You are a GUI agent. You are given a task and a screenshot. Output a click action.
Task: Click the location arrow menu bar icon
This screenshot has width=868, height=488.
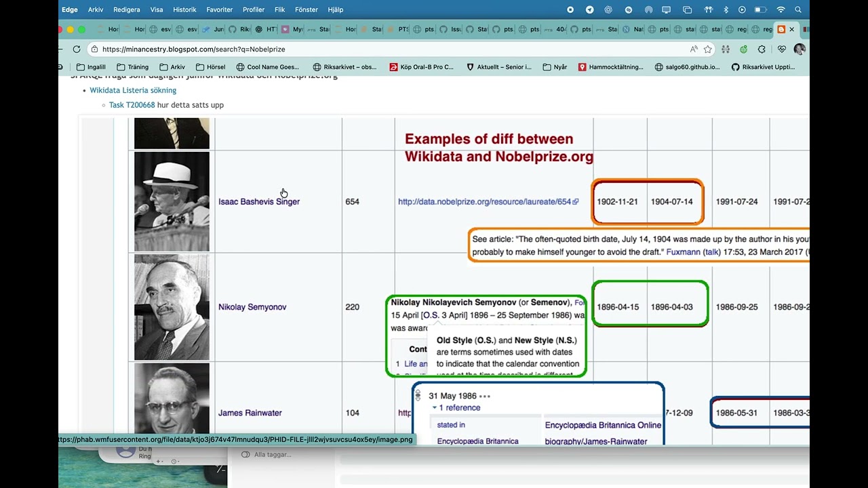coord(589,9)
